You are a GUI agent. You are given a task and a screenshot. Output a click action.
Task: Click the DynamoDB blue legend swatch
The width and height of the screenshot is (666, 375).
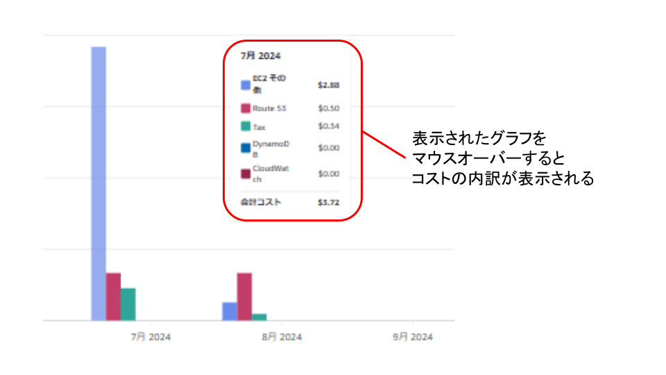245,148
